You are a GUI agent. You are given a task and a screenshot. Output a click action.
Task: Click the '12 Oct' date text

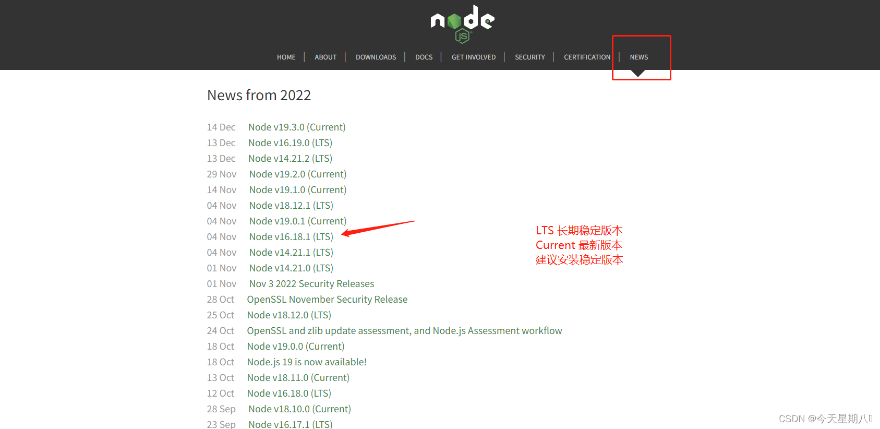click(x=221, y=394)
